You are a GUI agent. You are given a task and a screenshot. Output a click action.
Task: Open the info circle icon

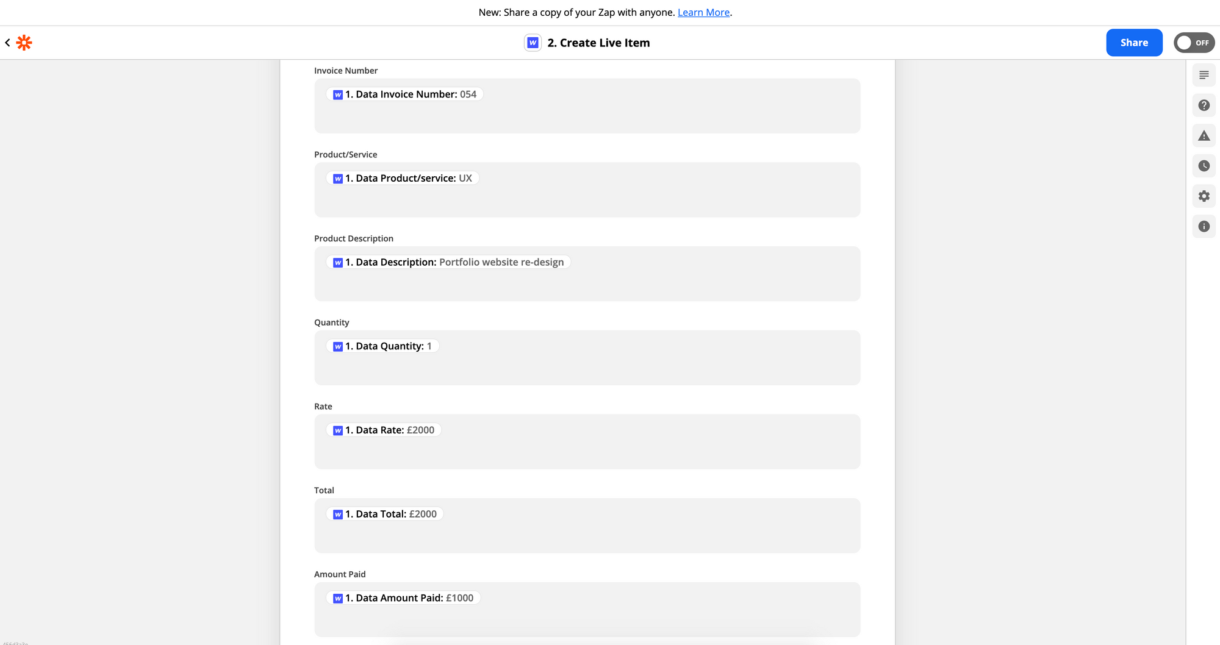click(x=1204, y=227)
